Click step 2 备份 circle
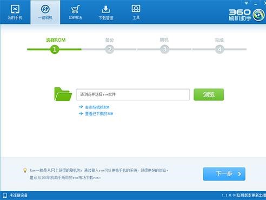Viewport: 266px width, 200px height. click(110, 49)
